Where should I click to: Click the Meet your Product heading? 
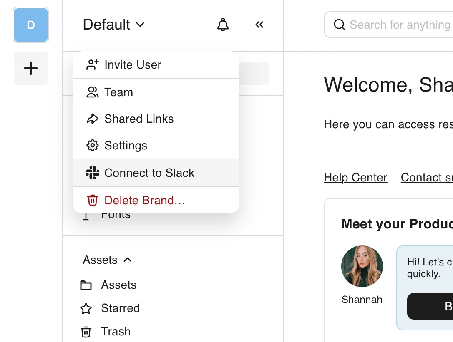(397, 224)
